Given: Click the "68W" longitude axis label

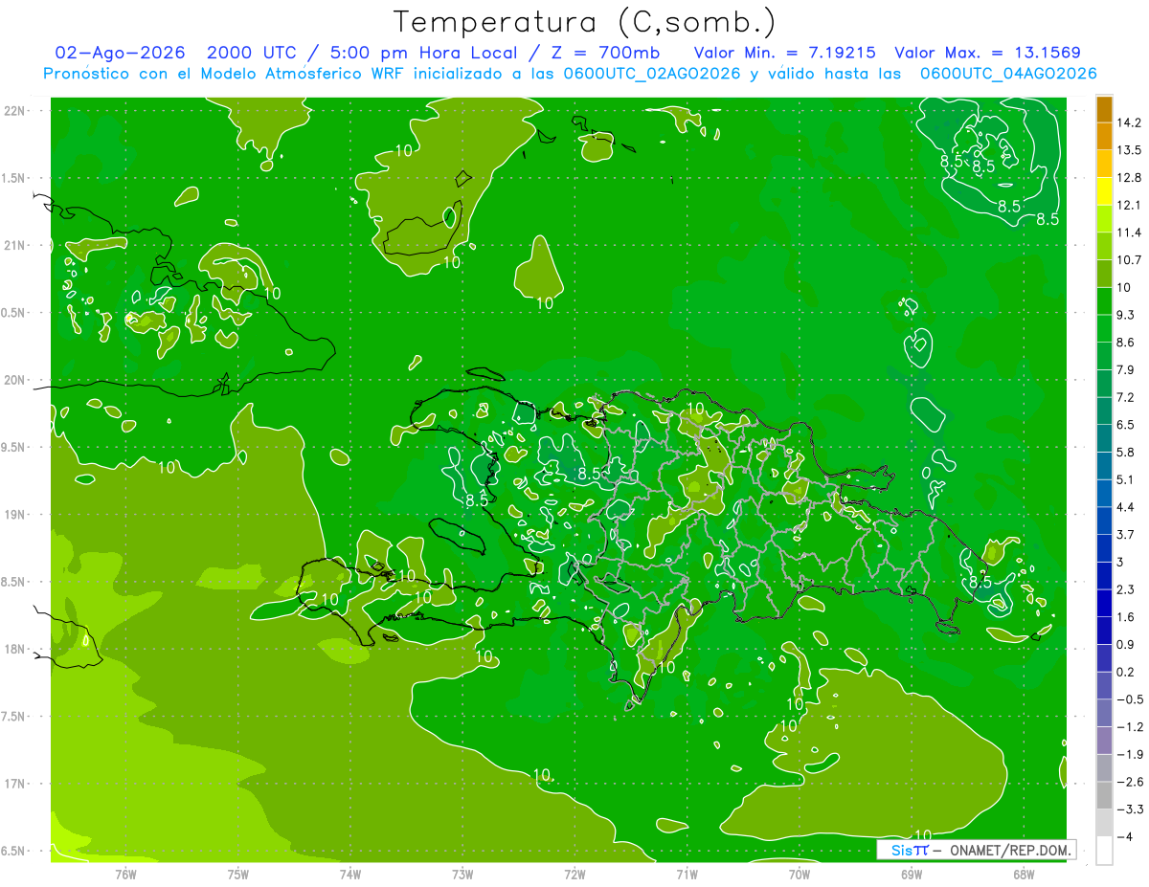Looking at the screenshot, I should (1024, 875).
